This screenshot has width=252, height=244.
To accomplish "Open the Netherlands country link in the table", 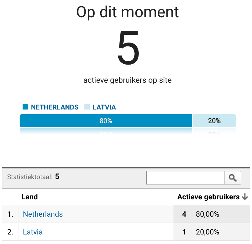I will coord(43,214).
